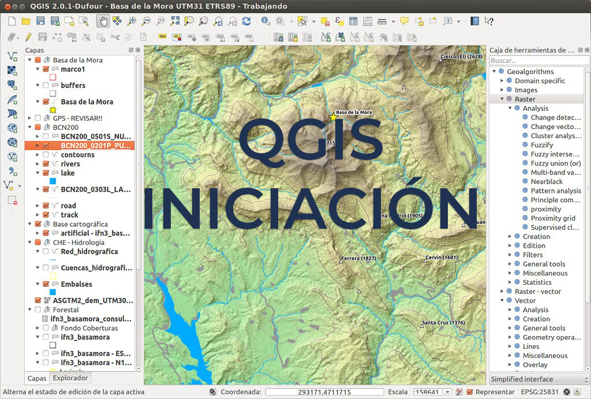Show the contours layer
591x399 pixels.
pos(46,155)
